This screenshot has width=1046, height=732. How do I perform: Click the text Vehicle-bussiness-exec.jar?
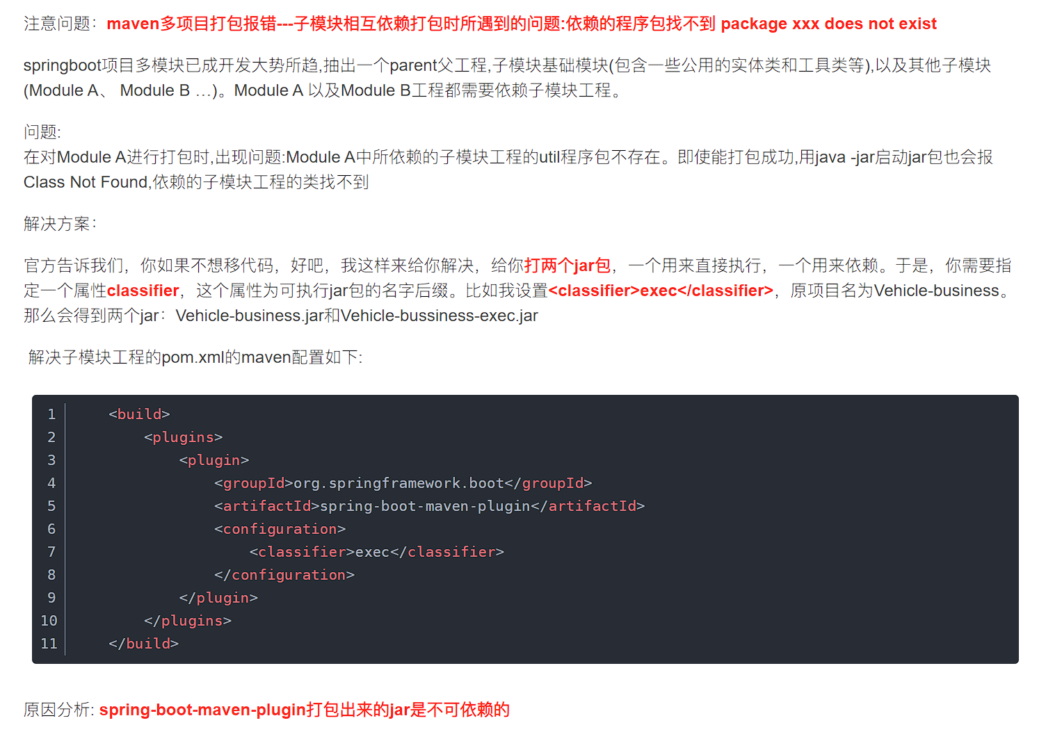pyautogui.click(x=440, y=316)
